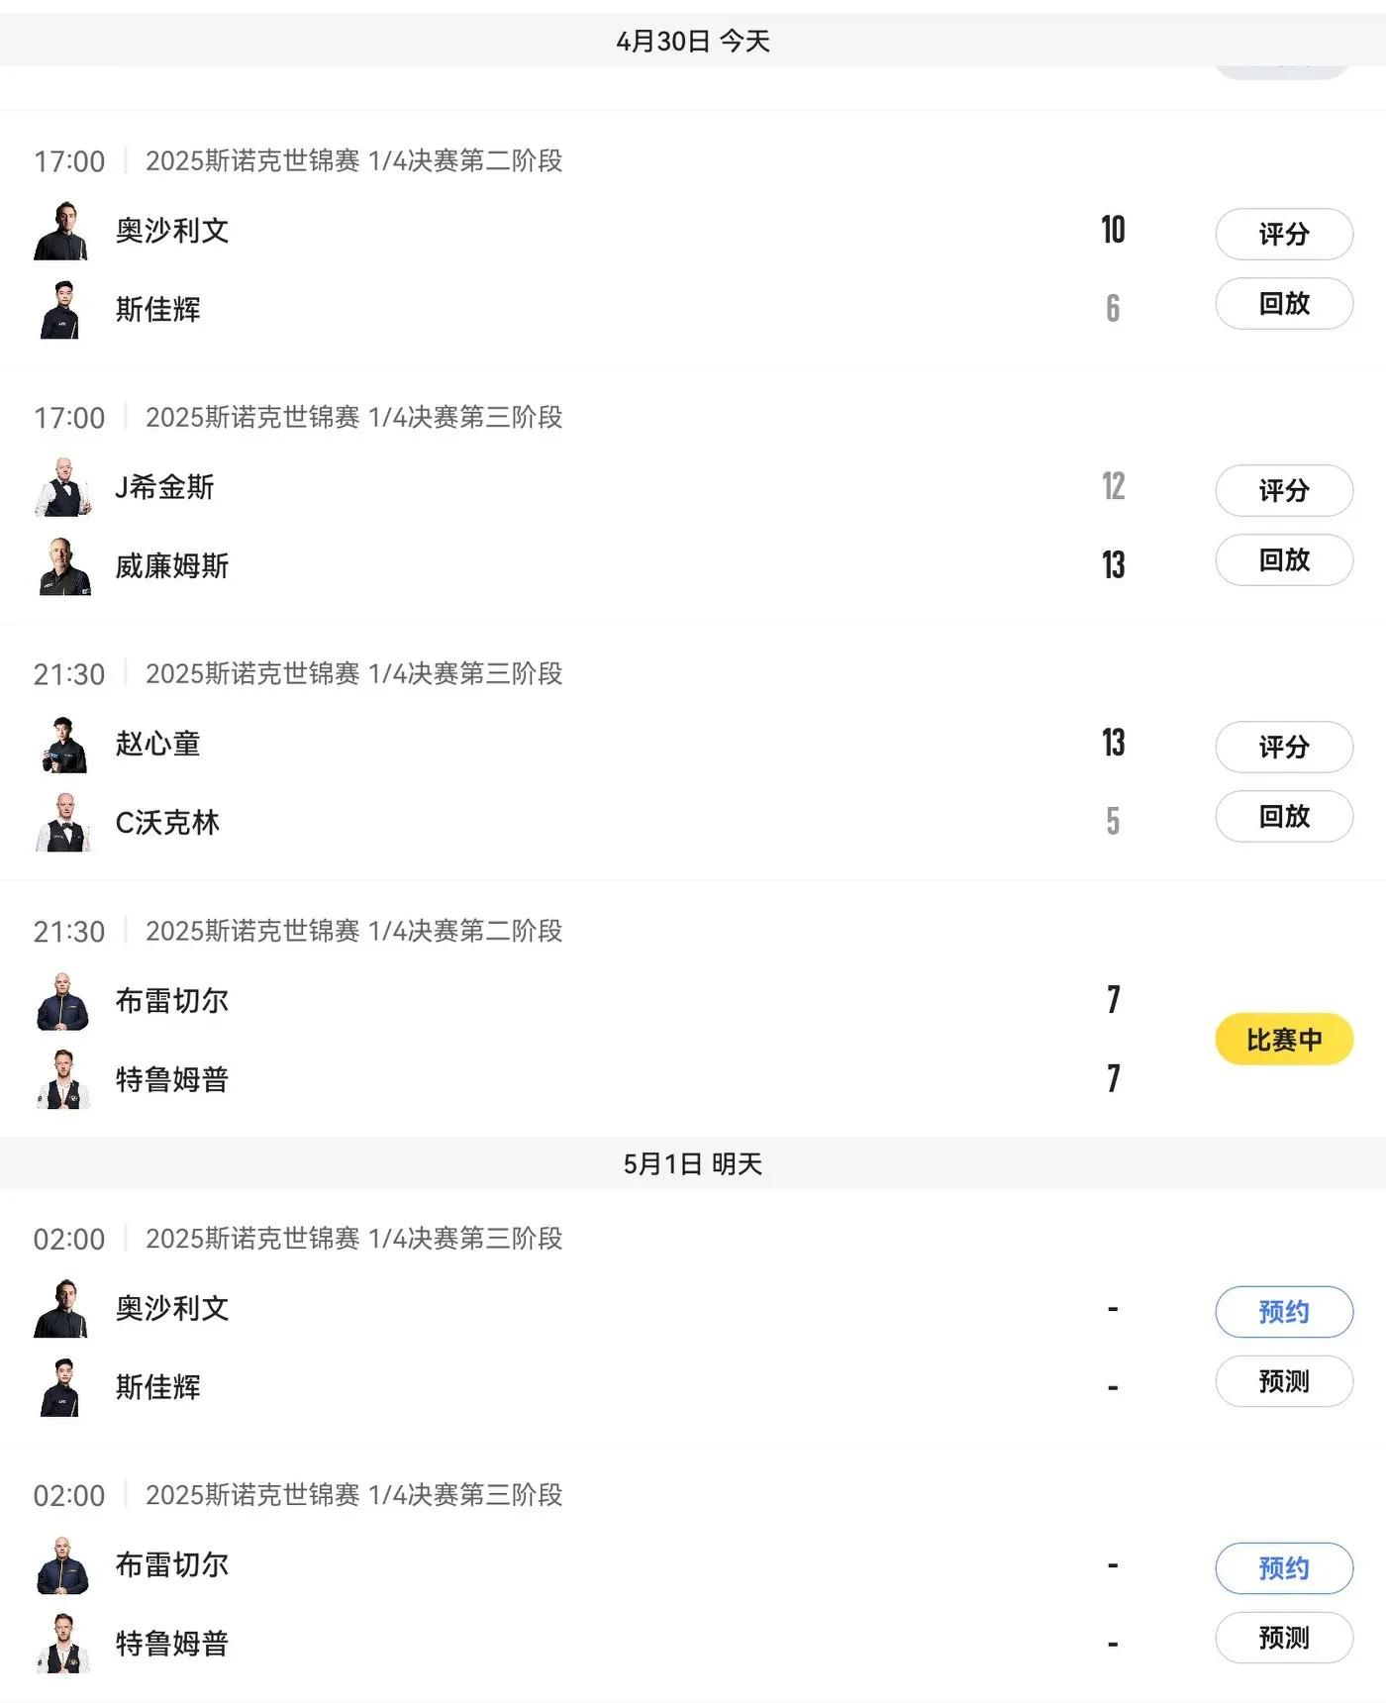The image size is (1386, 1707).
Task: Tap 赵心童 player avatar
Action: coord(62,744)
